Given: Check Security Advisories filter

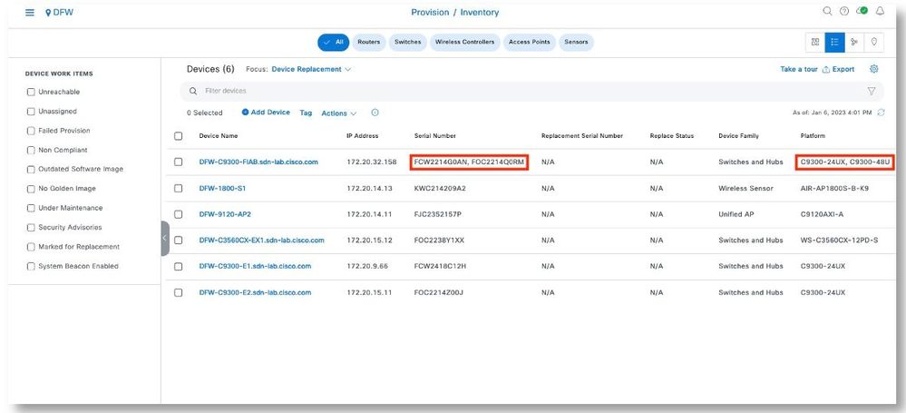Looking at the screenshot, I should pyautogui.click(x=31, y=227).
